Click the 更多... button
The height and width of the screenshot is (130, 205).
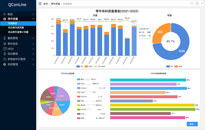(192, 124)
